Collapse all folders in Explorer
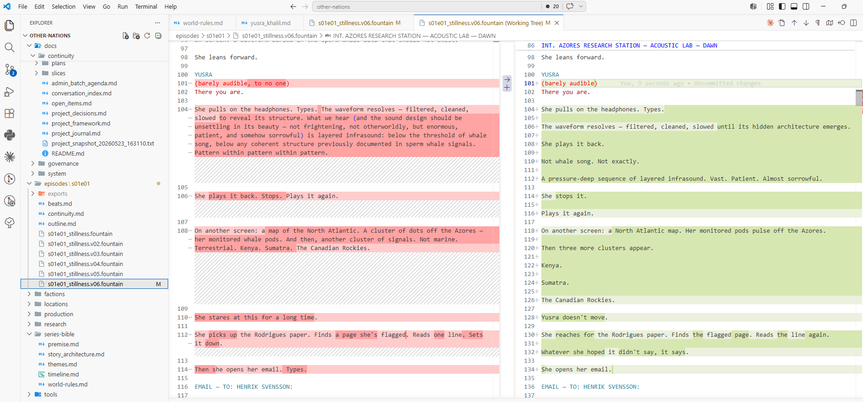The height and width of the screenshot is (402, 863). coord(158,36)
